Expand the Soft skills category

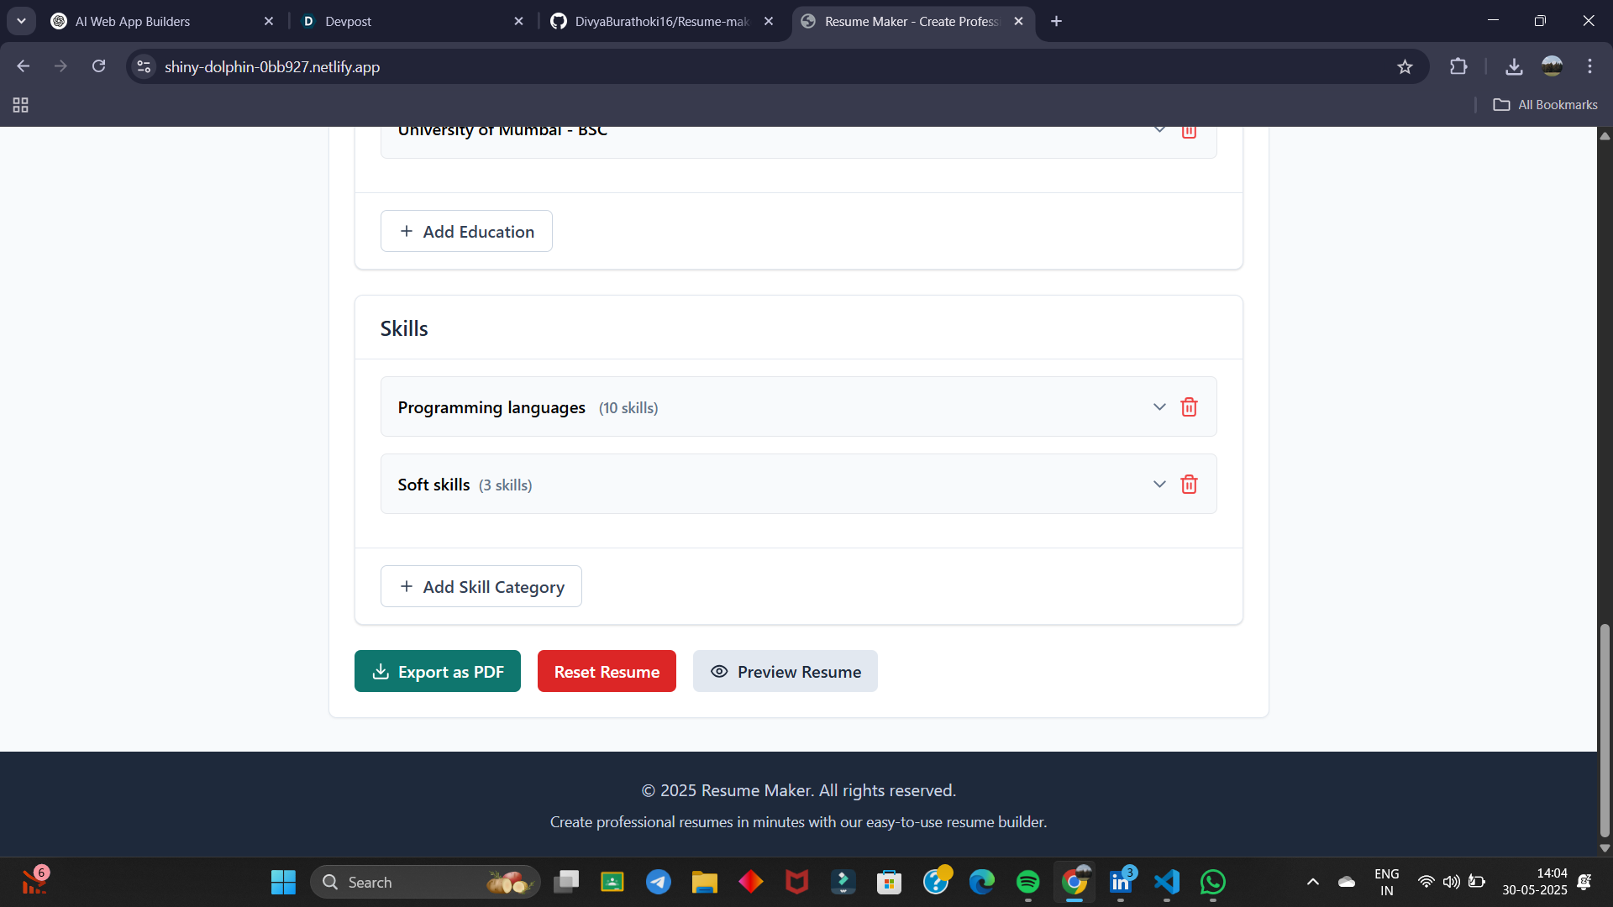tap(1159, 485)
